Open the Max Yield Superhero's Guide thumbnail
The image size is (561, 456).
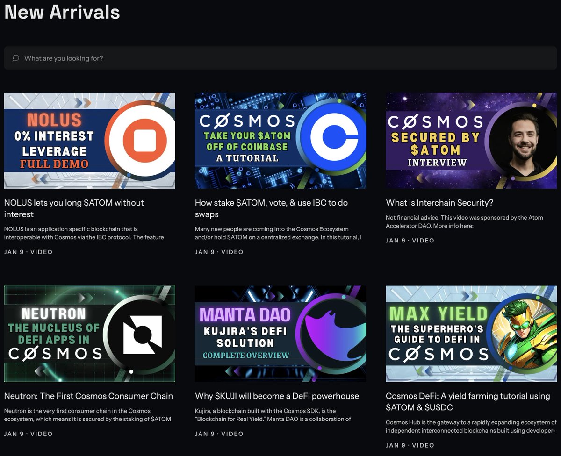click(x=471, y=334)
